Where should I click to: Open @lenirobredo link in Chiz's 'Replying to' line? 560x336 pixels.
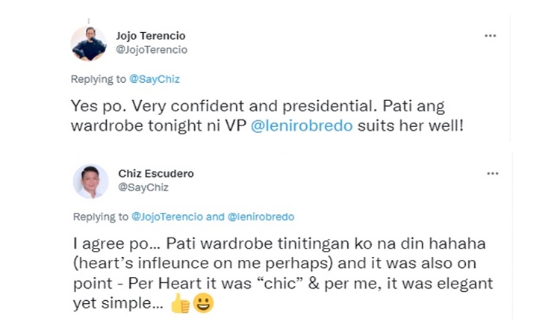coord(261,217)
